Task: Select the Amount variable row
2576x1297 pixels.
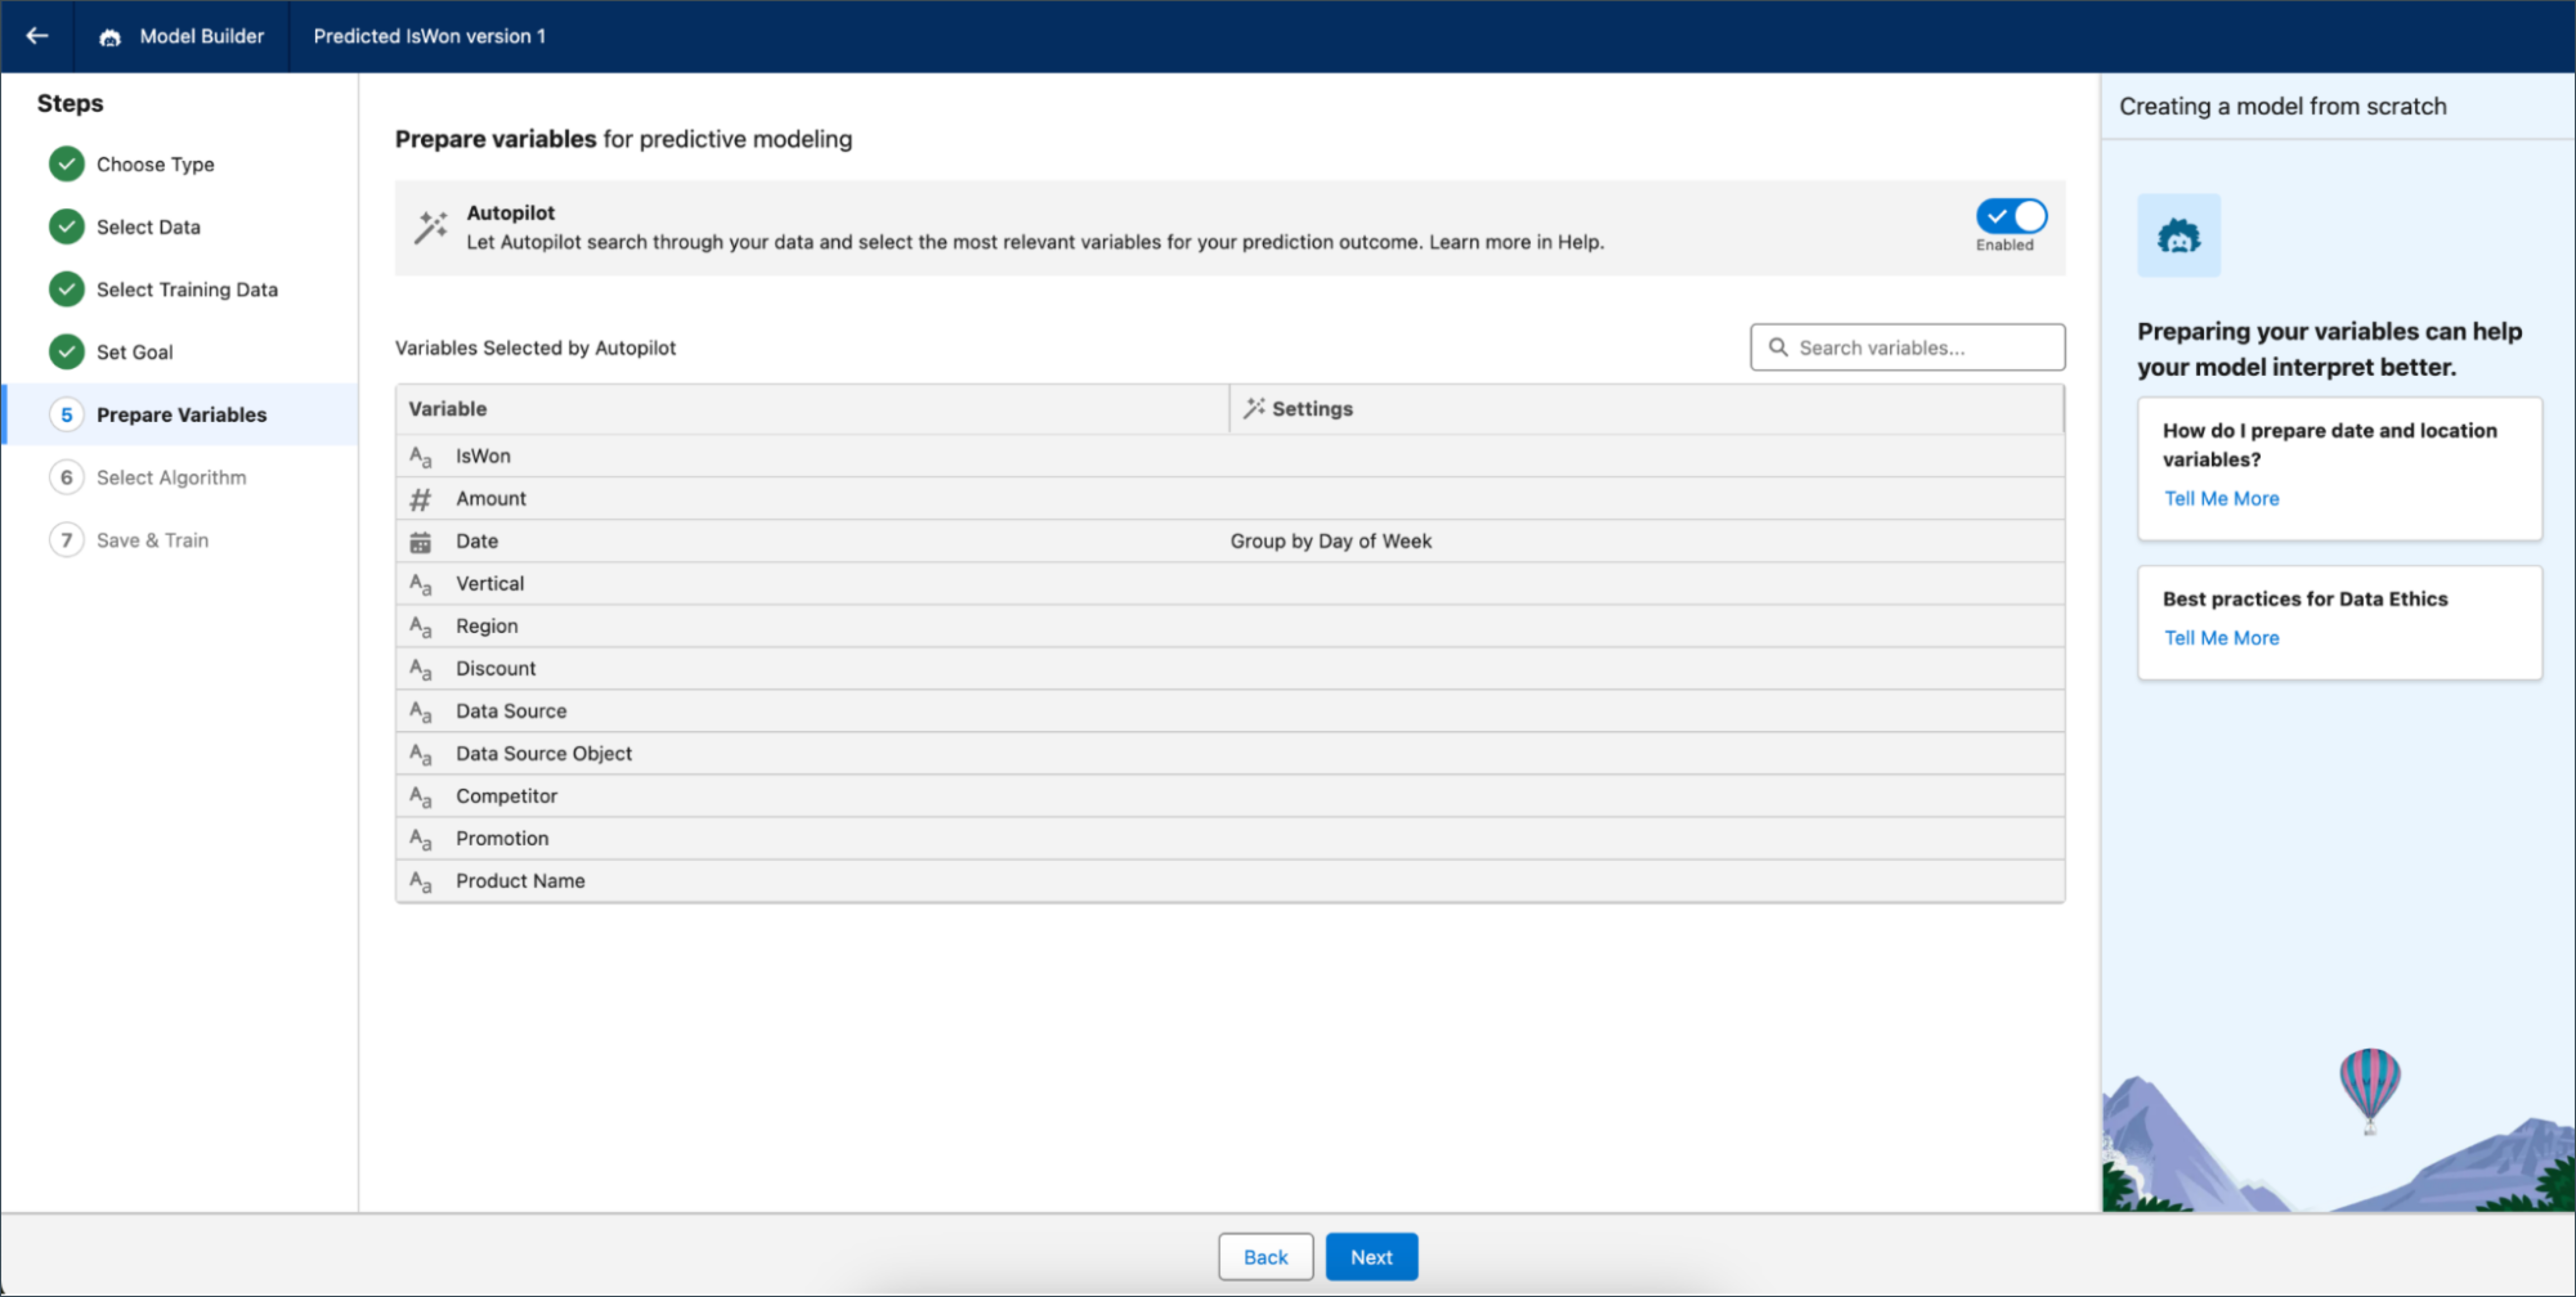Action: click(x=1230, y=499)
